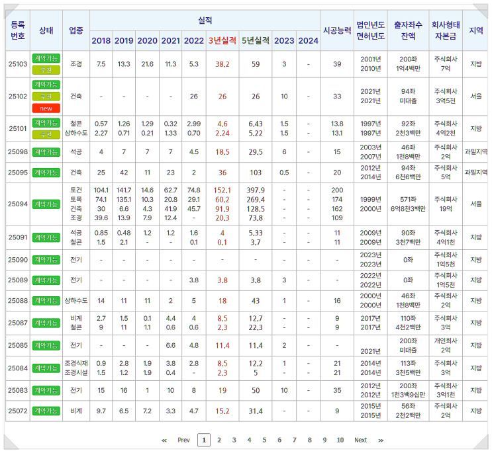492x453 pixels.
Task: Select registration number 25087
Action: 18,323
